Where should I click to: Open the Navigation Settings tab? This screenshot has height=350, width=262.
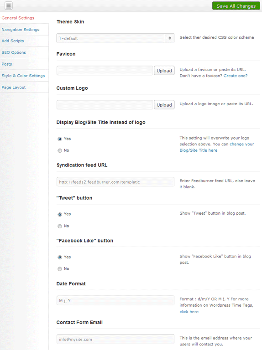[x=21, y=30]
